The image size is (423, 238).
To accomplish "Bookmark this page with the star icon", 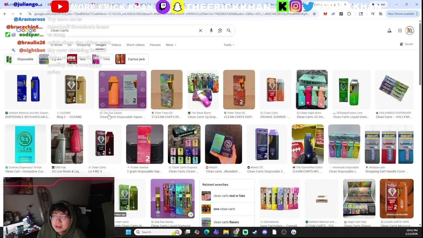I will click(314, 14).
